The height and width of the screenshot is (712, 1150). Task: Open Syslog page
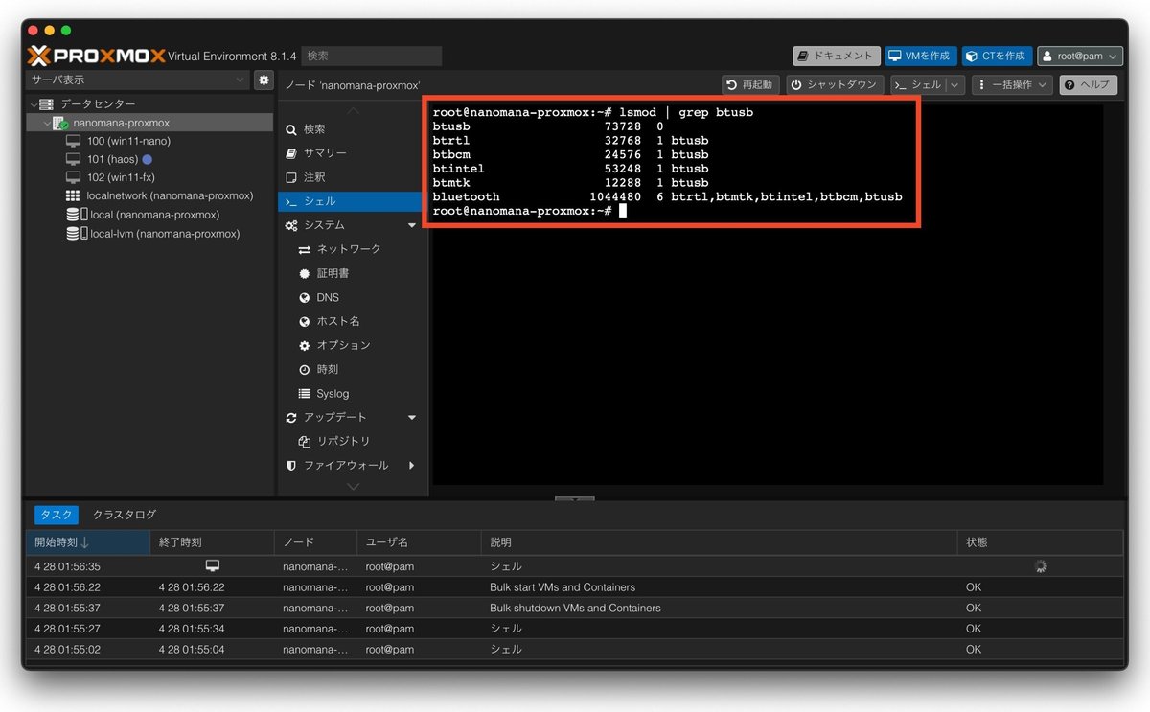[x=350, y=393]
